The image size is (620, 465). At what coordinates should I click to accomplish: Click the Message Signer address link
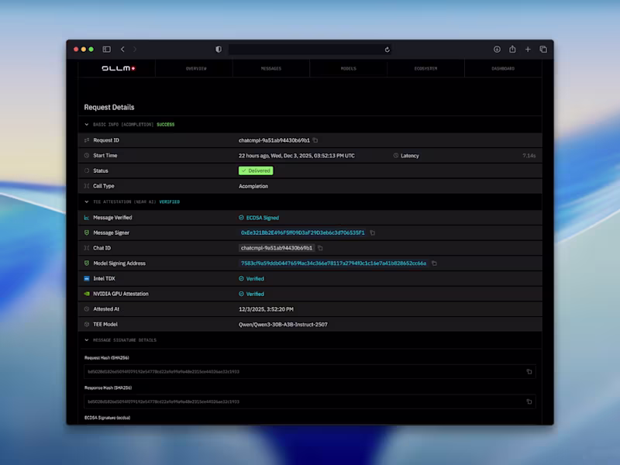[302, 233]
